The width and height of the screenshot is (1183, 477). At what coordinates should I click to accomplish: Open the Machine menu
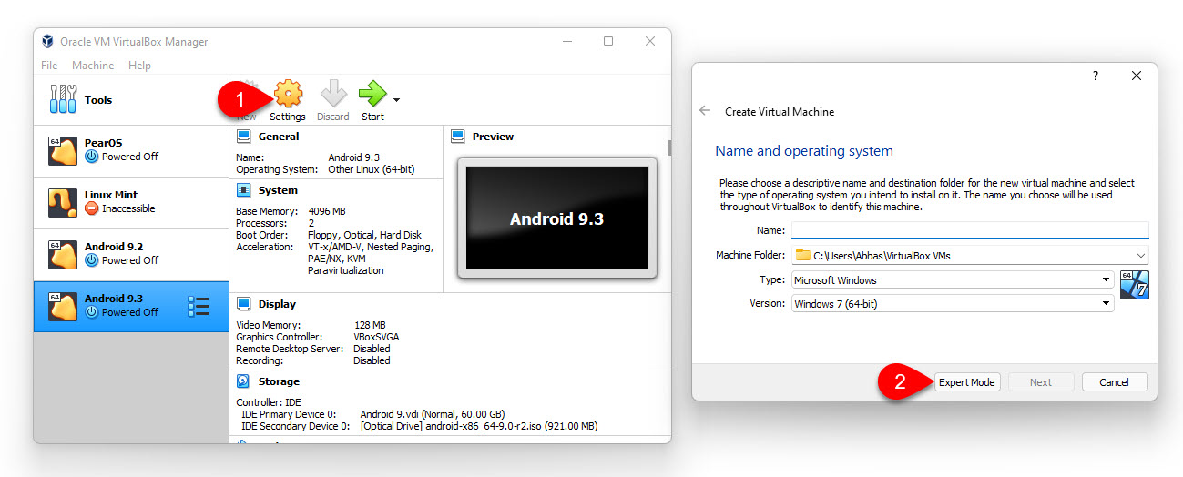coord(93,66)
